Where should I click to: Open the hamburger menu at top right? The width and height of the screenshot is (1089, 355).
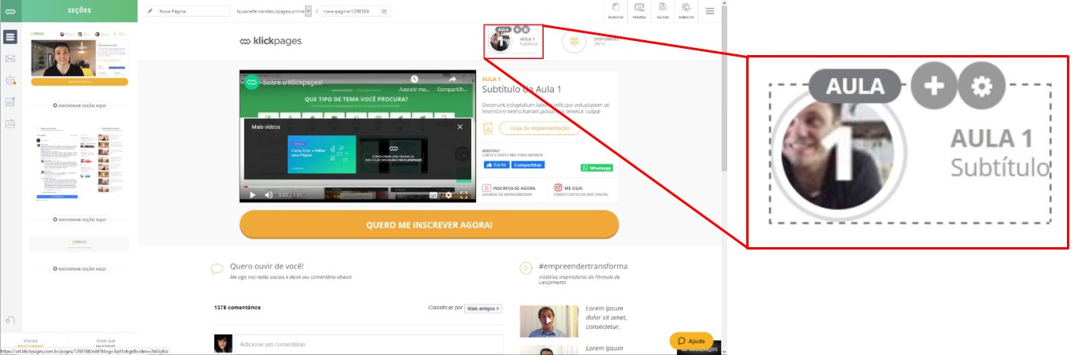pyautogui.click(x=710, y=11)
